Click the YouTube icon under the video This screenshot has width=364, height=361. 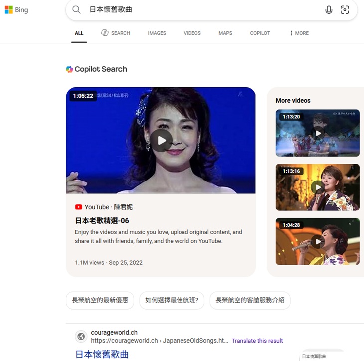point(79,207)
